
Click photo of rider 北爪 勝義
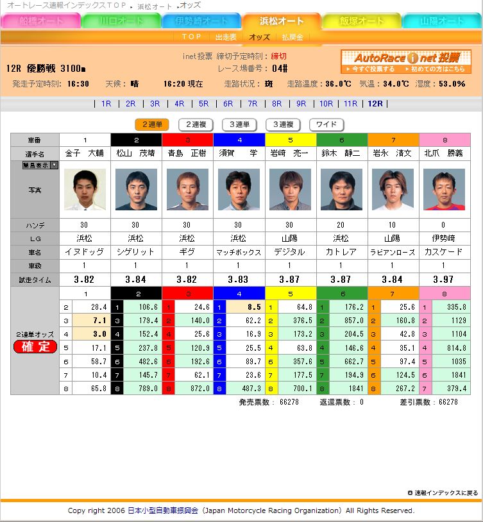pyautogui.click(x=444, y=189)
